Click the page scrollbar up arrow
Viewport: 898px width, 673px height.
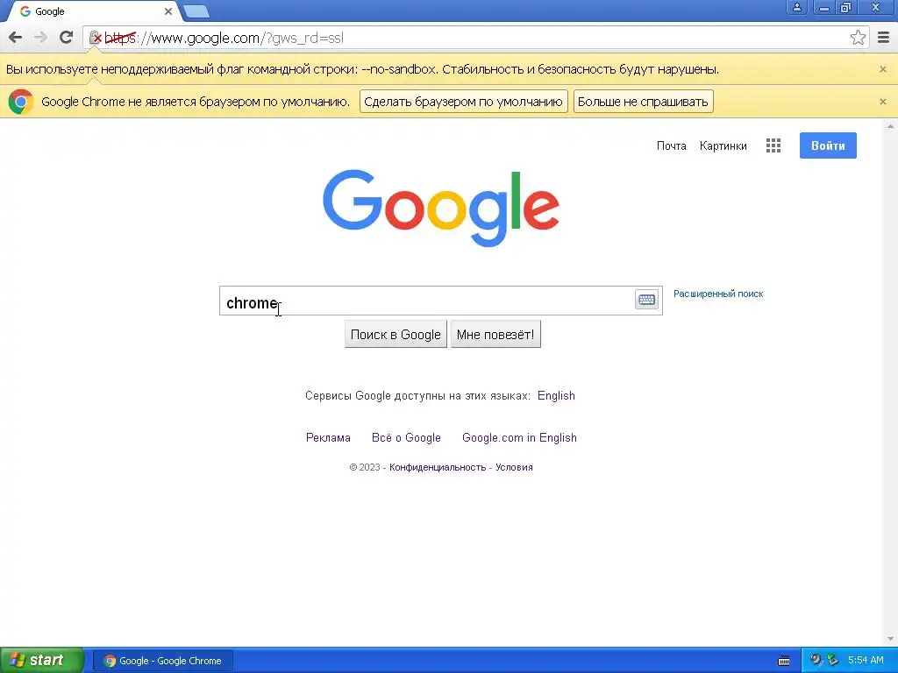pos(890,126)
